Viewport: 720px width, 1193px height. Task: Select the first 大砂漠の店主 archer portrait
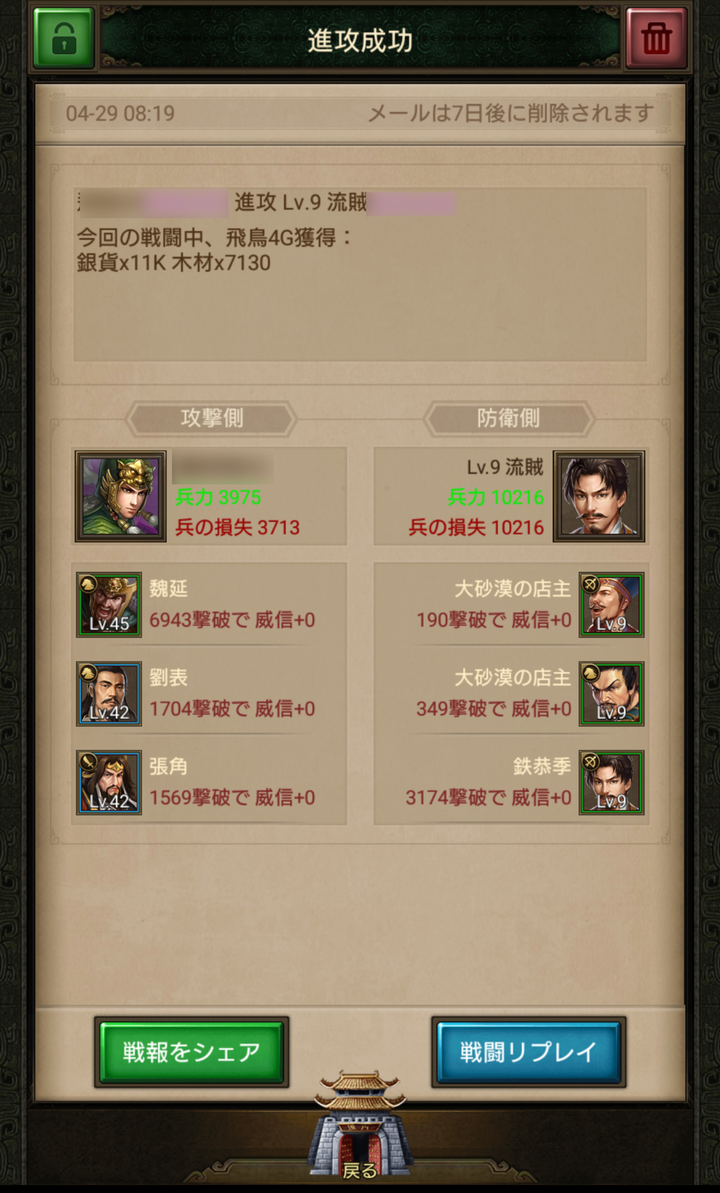(x=612, y=605)
